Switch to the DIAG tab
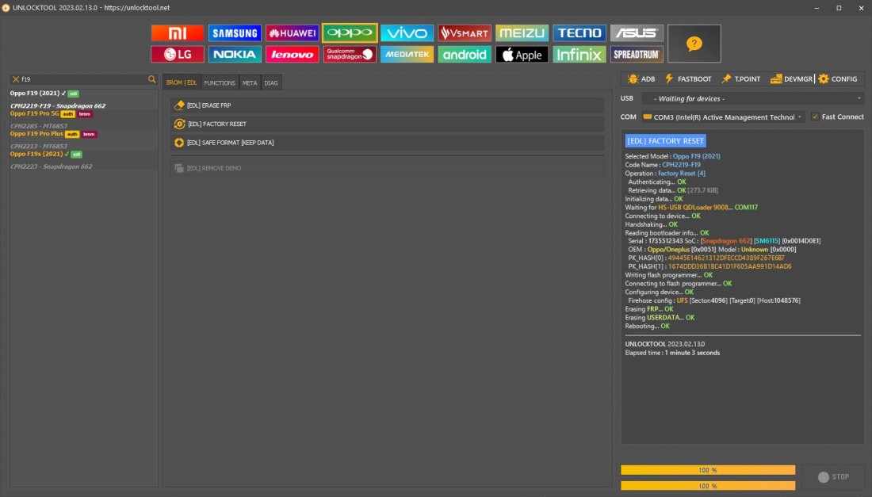The height and width of the screenshot is (497, 872). 271,82
